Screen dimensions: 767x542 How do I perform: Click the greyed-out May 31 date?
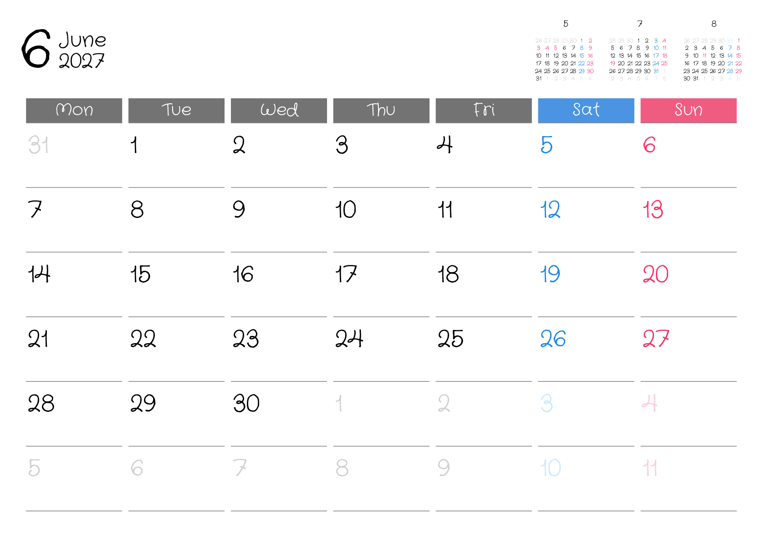pos(38,146)
